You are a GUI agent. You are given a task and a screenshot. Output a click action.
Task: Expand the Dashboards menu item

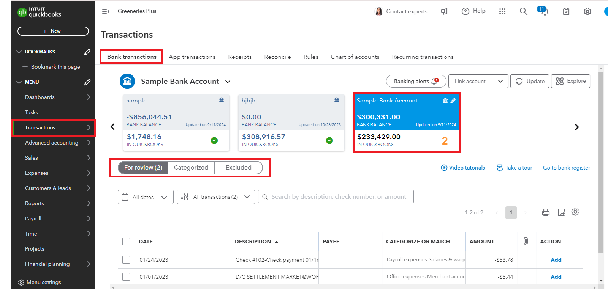89,97
